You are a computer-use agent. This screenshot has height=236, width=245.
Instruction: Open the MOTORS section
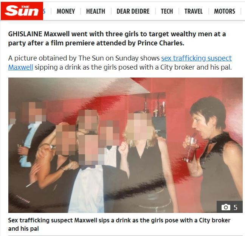coord(225,11)
